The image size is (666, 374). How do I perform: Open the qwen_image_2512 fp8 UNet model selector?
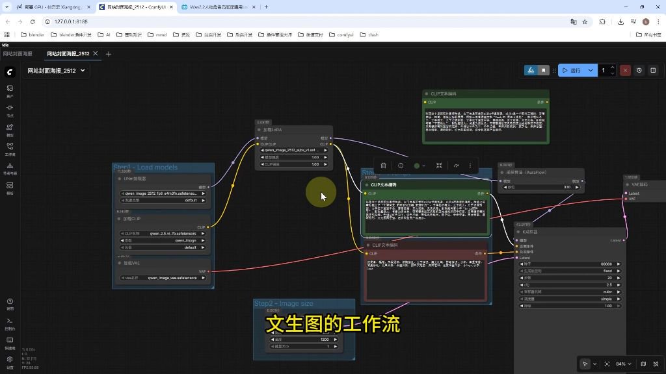163,193
